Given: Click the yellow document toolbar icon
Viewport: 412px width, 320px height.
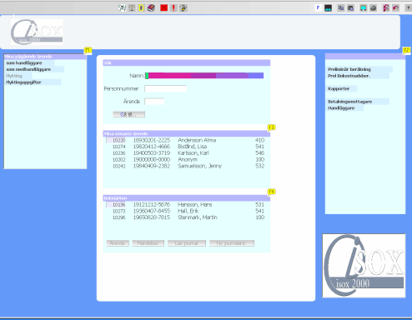Looking at the screenshot, I should pos(141,7).
